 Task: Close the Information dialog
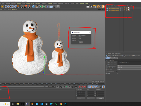click(89, 33)
